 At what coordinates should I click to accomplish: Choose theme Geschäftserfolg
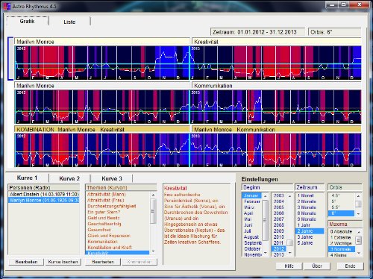point(104,224)
